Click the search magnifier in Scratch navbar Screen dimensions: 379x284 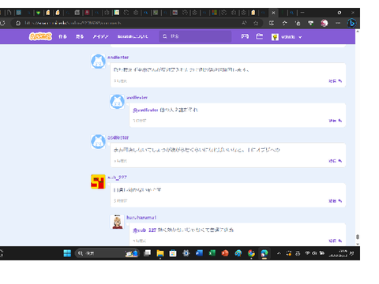pyautogui.click(x=165, y=36)
